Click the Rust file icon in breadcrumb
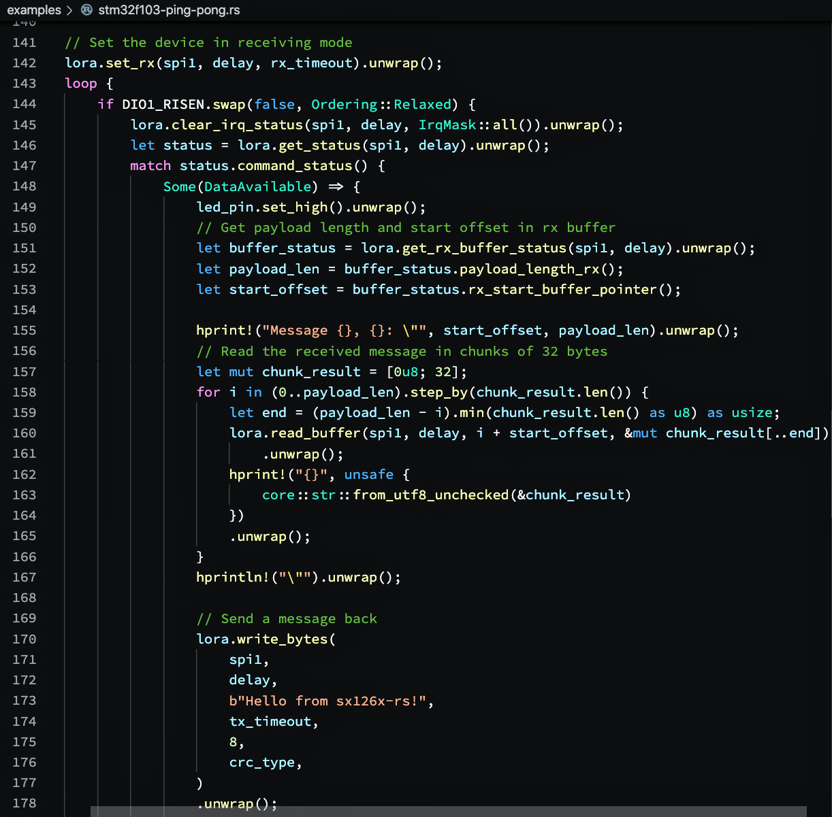832x817 pixels. (86, 10)
